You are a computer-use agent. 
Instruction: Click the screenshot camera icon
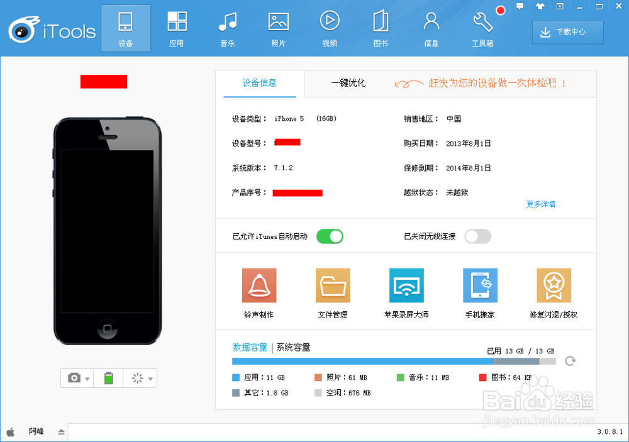pos(74,378)
